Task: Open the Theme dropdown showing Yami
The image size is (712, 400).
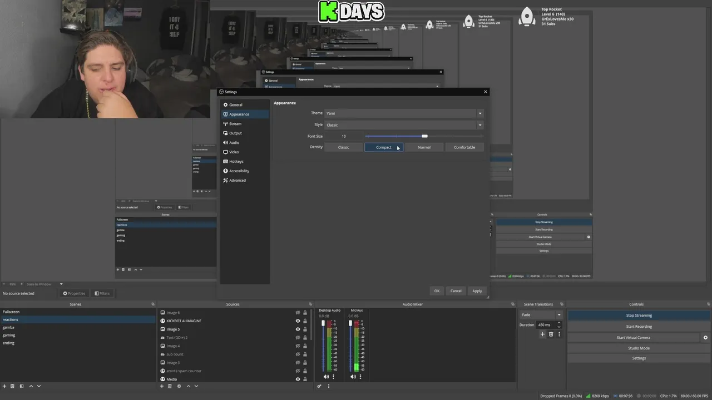Action: 404,113
